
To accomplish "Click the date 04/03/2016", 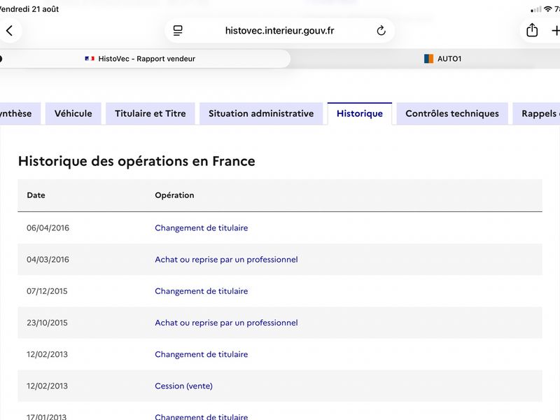I will 48,260.
